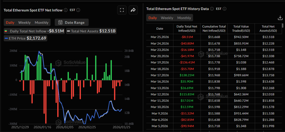Switch chart to Weekly view

pos(24,22)
